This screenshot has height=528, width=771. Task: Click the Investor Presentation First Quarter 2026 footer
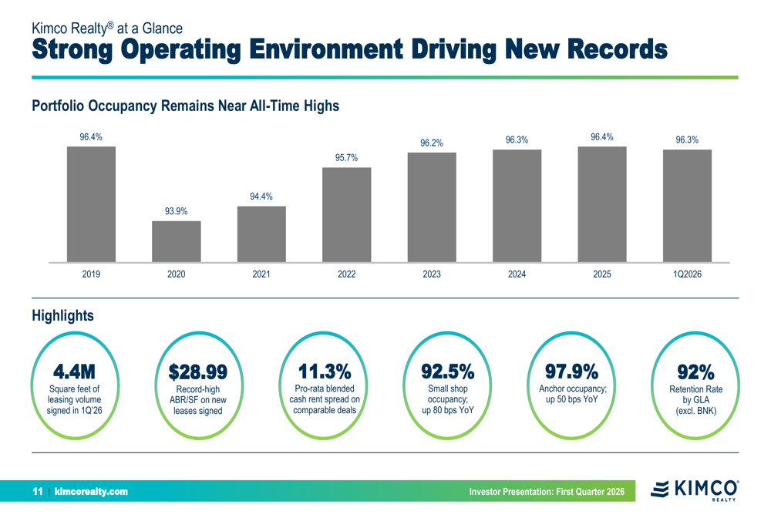point(548,492)
